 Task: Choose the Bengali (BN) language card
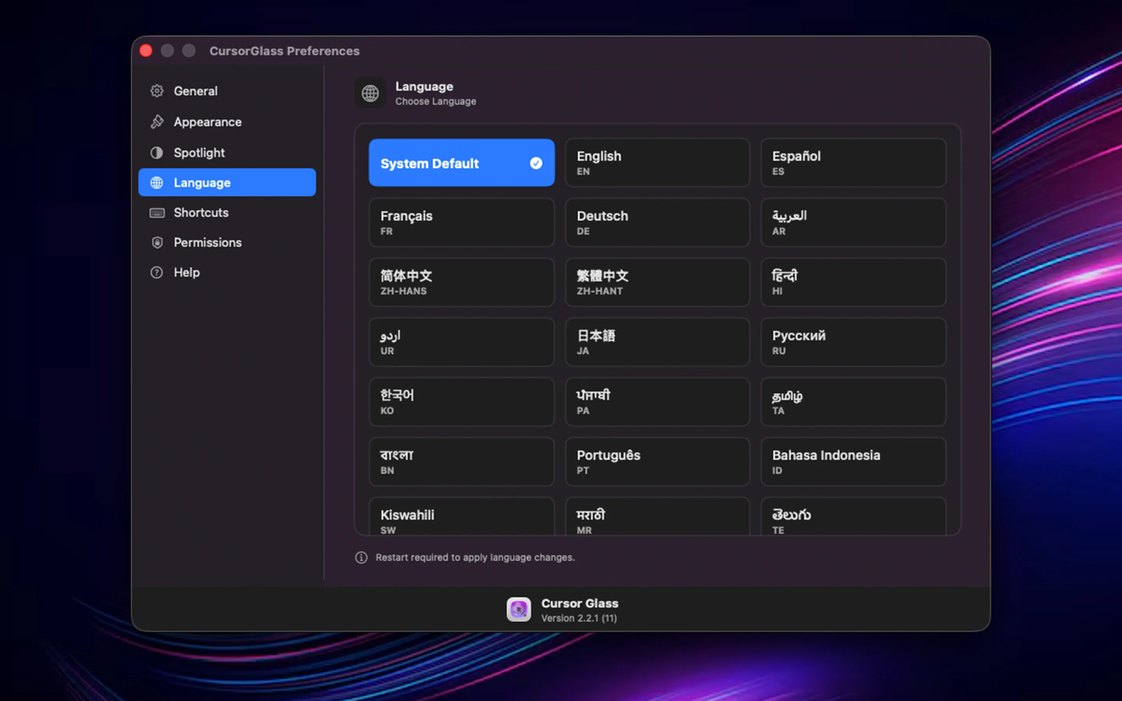(462, 462)
